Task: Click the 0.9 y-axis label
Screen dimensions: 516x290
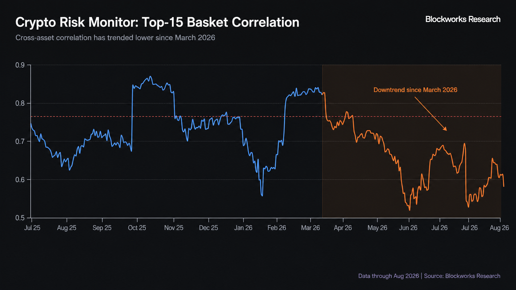Action: coord(20,65)
